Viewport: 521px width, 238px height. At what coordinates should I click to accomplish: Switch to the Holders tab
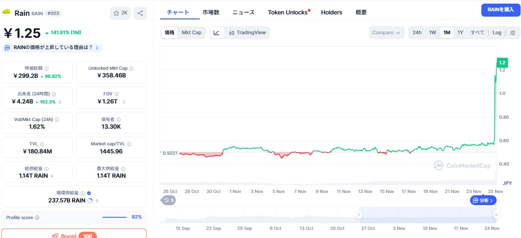tap(331, 12)
